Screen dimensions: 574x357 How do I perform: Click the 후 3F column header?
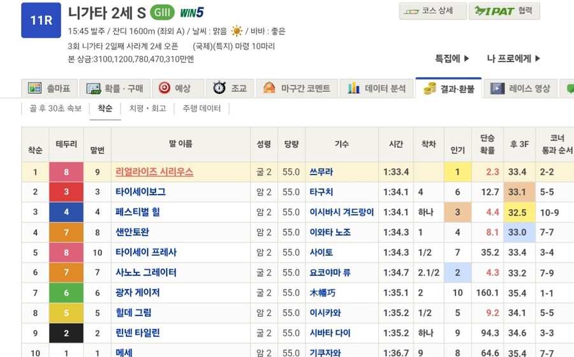(519, 143)
